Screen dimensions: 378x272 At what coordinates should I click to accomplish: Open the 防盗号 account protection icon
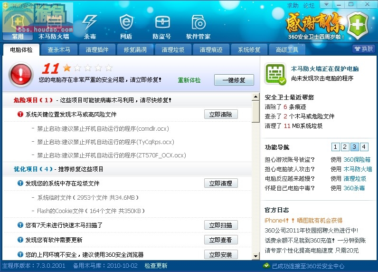click(162, 27)
